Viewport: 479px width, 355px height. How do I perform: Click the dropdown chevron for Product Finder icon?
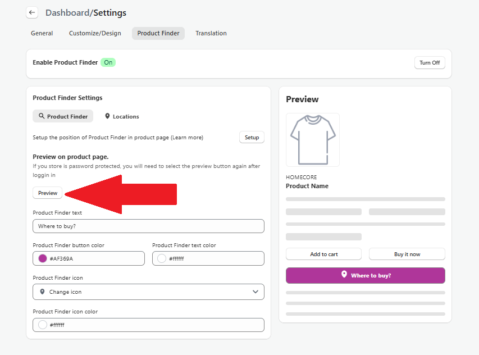point(256,292)
